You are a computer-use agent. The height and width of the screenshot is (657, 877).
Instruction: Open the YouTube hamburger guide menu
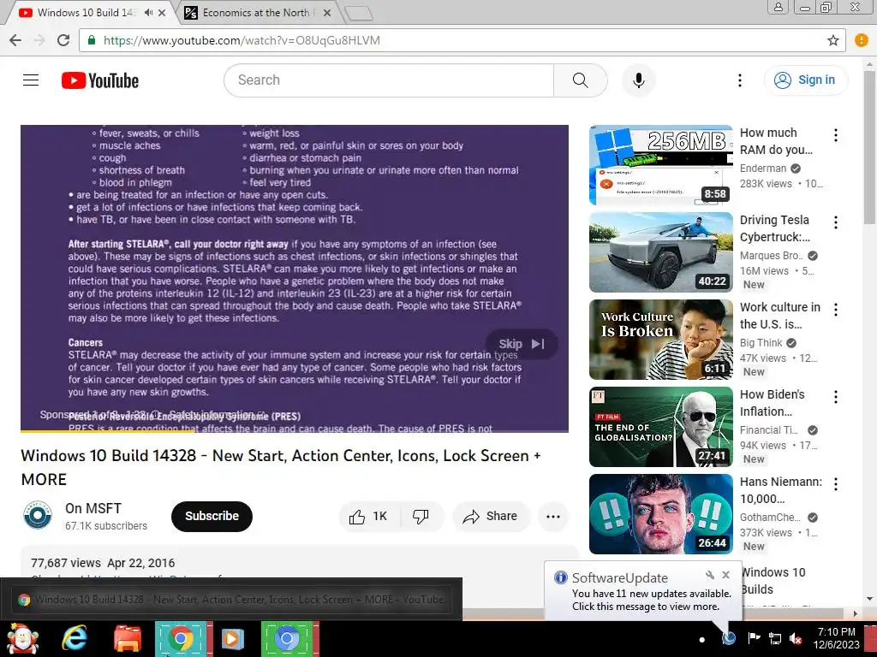[x=31, y=80]
